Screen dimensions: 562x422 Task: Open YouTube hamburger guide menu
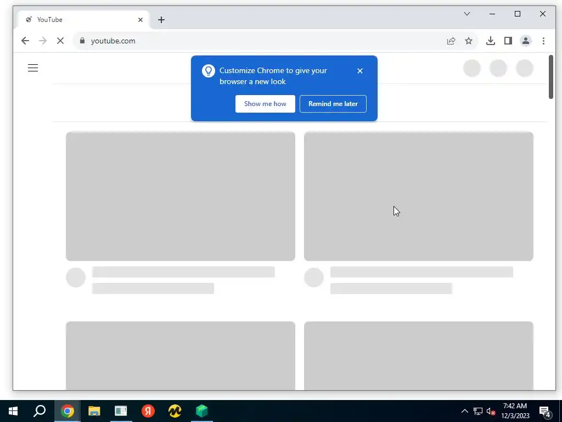[x=33, y=68]
